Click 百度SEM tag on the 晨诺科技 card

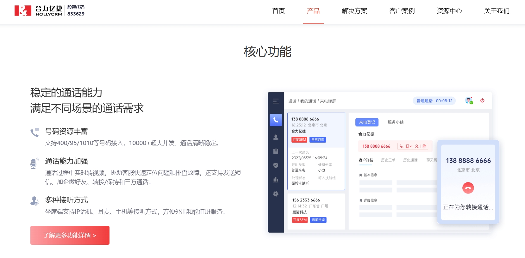tap(300, 220)
